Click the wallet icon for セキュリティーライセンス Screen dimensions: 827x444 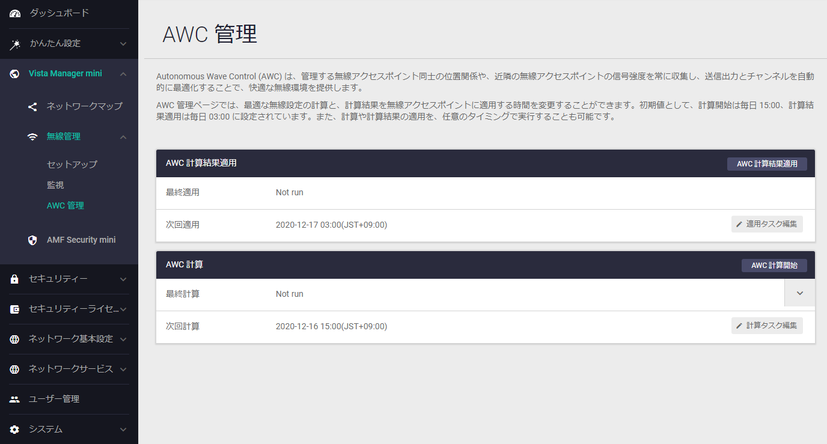[x=15, y=309]
